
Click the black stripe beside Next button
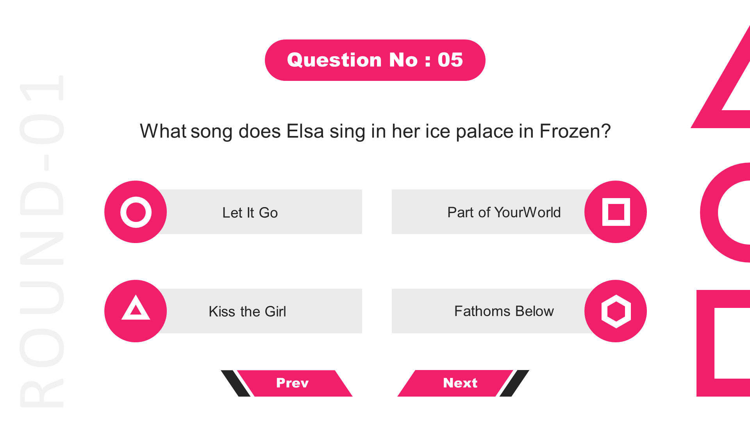click(x=514, y=383)
